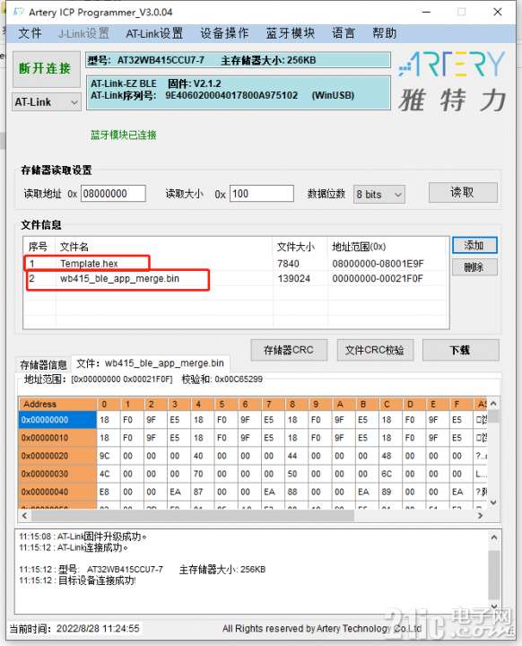The image size is (522, 646).
Task: Select address row 0x00000010
Action: (57, 438)
